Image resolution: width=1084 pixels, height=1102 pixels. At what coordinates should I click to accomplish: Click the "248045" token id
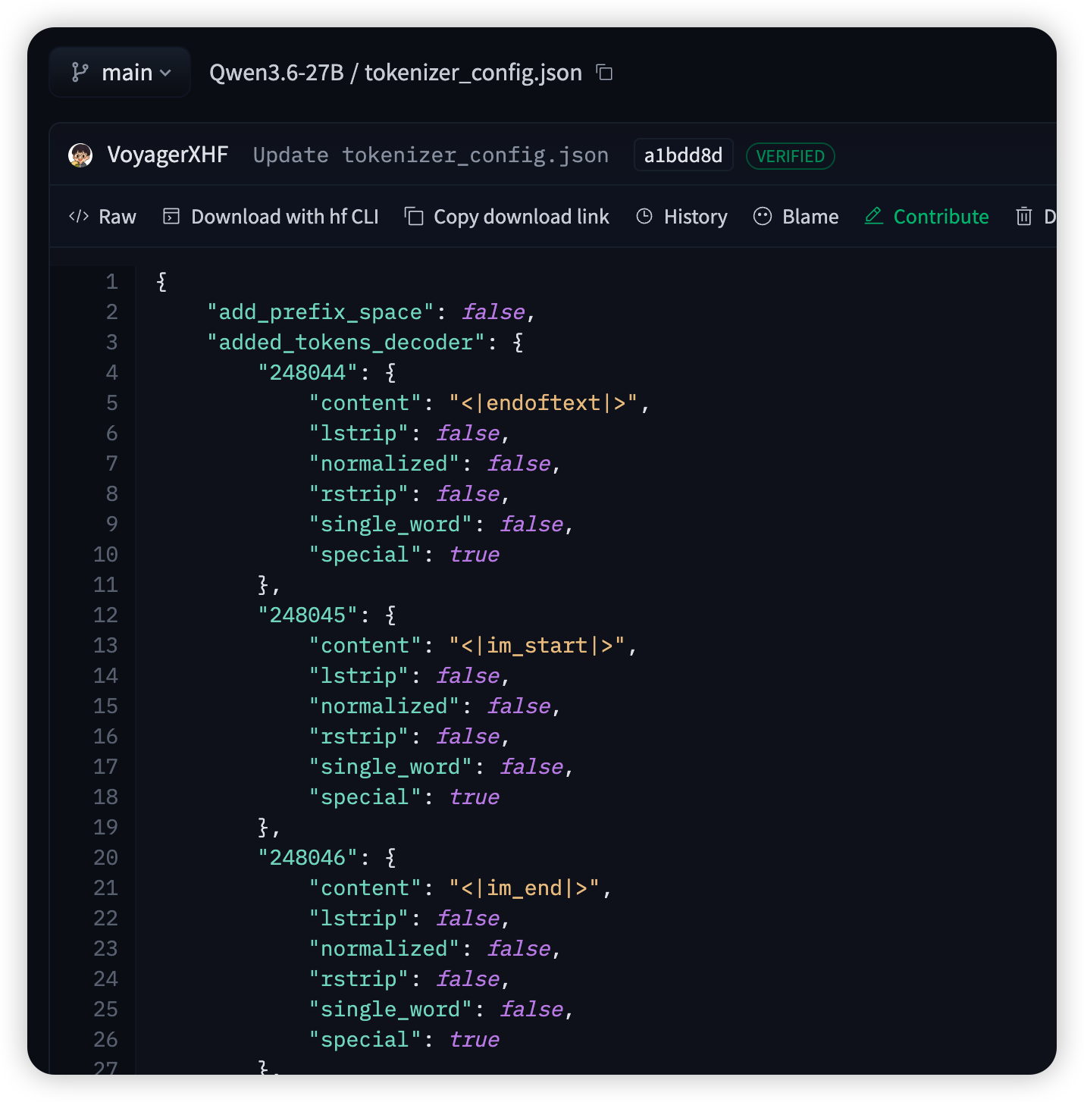[308, 615]
